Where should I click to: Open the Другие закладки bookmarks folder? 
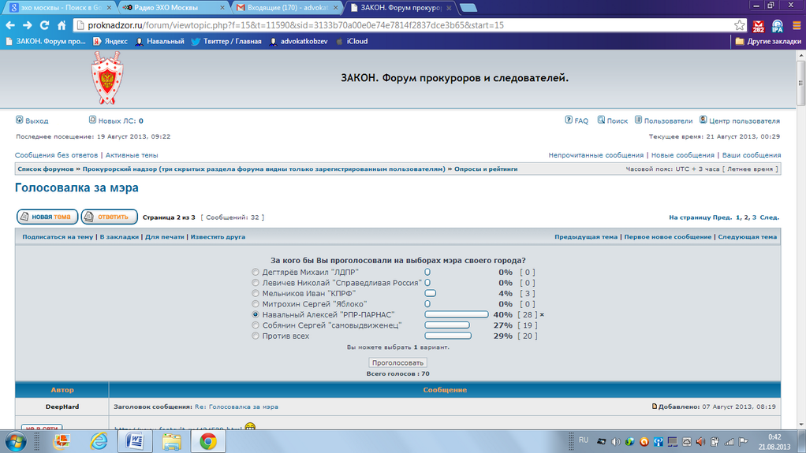pos(769,41)
